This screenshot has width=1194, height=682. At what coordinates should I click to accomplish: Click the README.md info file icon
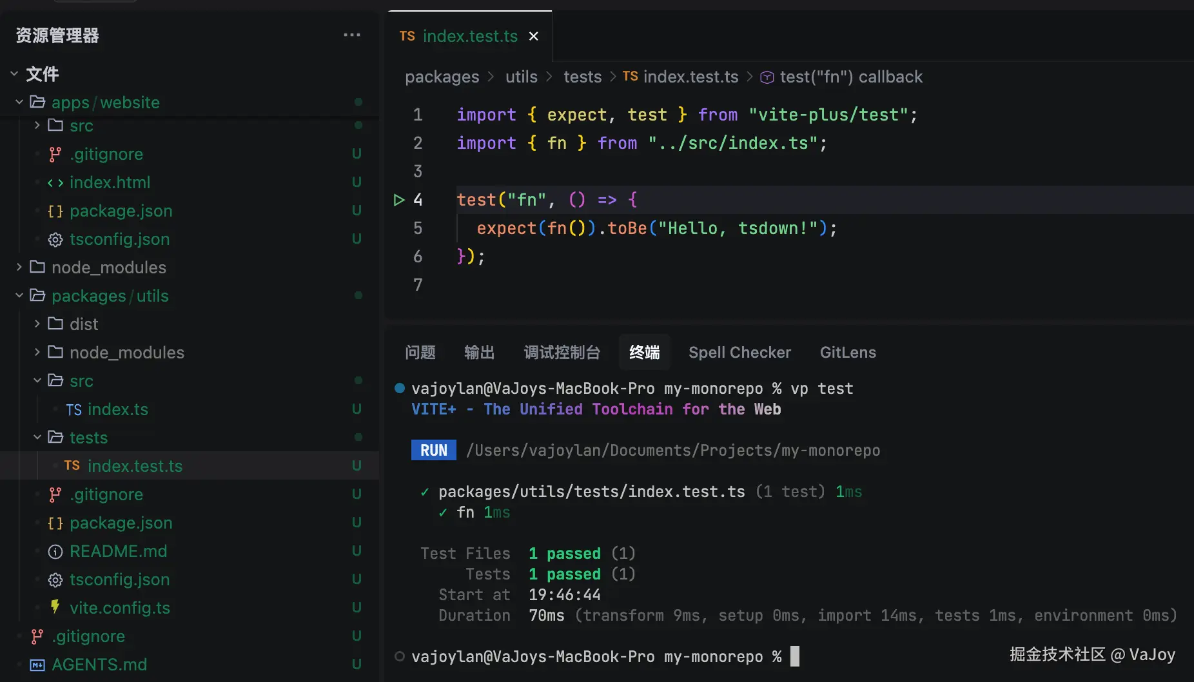pos(55,551)
